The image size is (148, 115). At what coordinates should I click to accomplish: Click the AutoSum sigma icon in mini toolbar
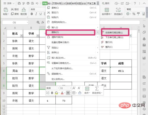[x=97, y=89]
